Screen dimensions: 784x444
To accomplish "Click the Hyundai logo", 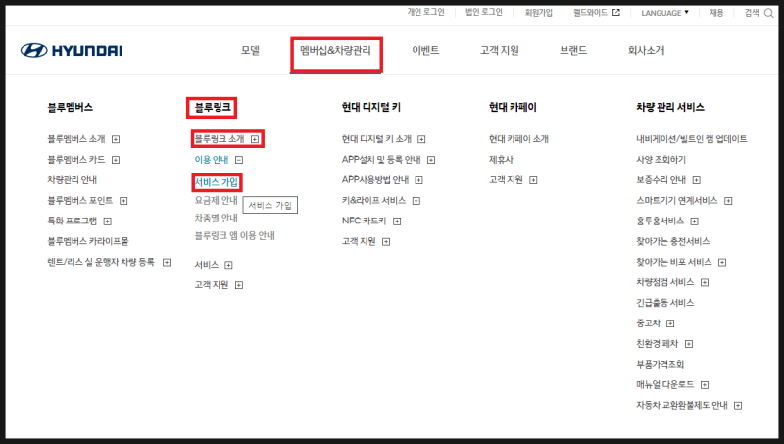I will [x=72, y=51].
